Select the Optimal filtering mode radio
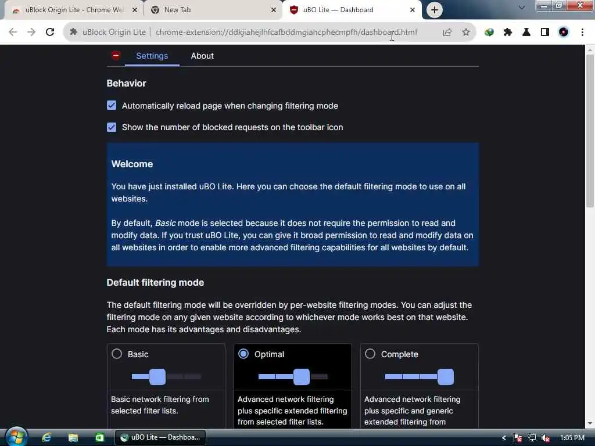The image size is (595, 446). point(243,354)
